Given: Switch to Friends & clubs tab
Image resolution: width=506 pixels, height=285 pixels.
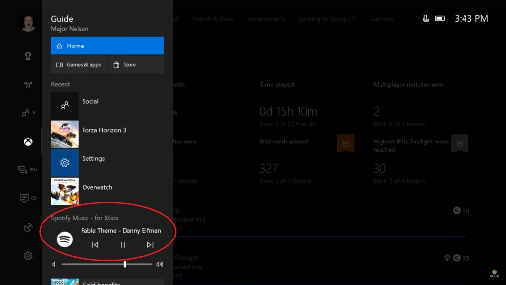Looking at the screenshot, I should tap(212, 19).
